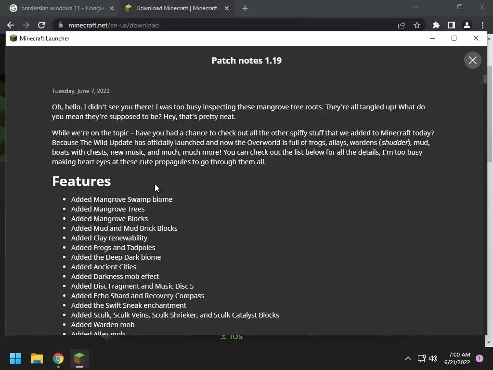Click the Minecraft Launcher title bar icon
The height and width of the screenshot is (370, 493).
point(13,39)
